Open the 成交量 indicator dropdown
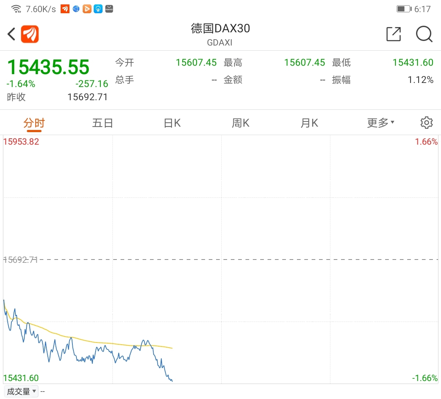Viewport: 441px width, 399px height. (x=22, y=391)
